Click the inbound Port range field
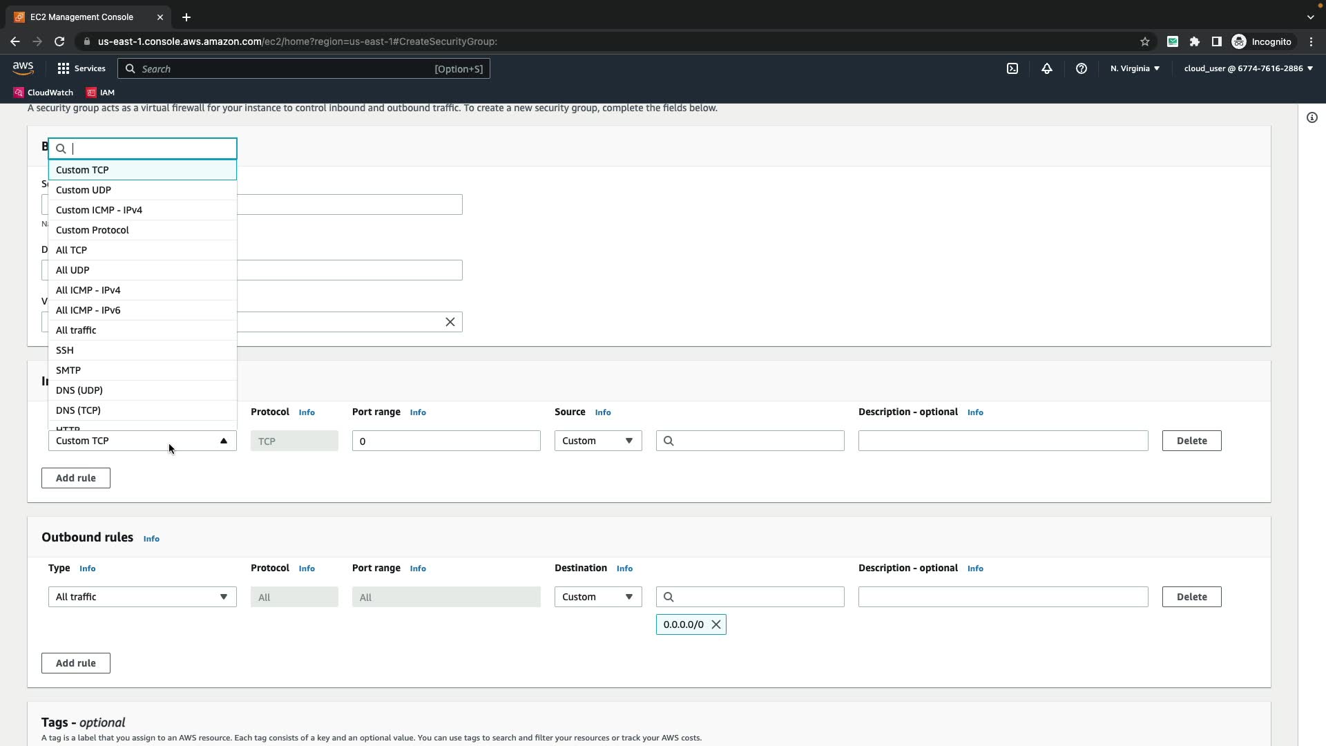 click(x=445, y=441)
